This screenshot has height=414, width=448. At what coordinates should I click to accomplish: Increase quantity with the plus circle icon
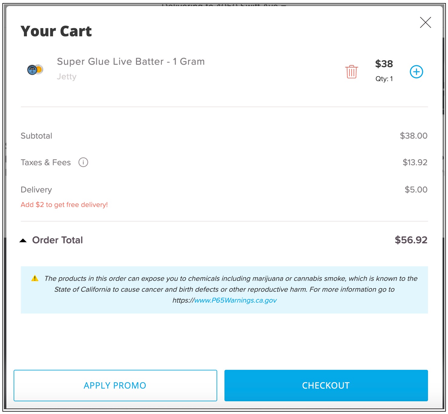(416, 72)
